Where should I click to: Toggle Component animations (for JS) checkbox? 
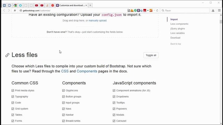point(114,90)
